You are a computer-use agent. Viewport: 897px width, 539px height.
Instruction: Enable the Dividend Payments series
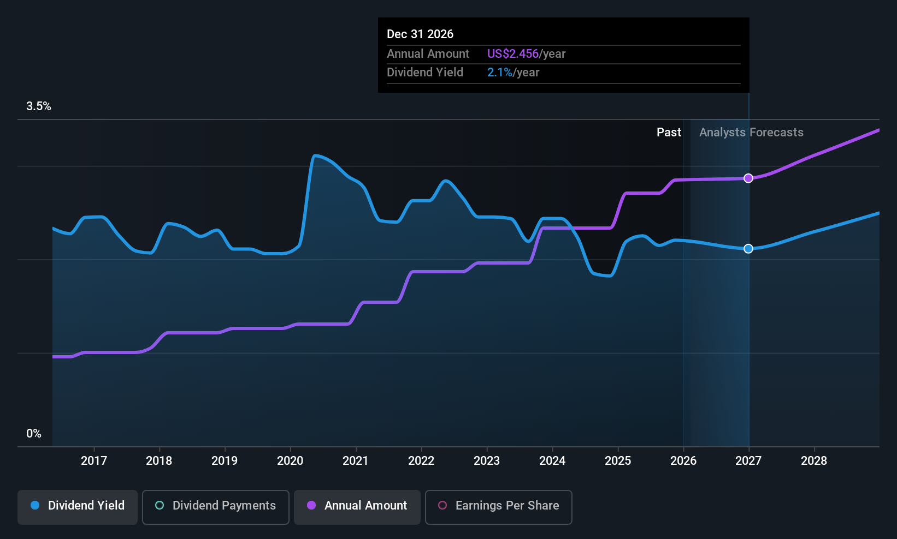(216, 507)
